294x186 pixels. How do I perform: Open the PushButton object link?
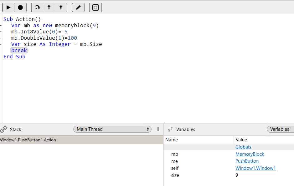tap(247, 161)
